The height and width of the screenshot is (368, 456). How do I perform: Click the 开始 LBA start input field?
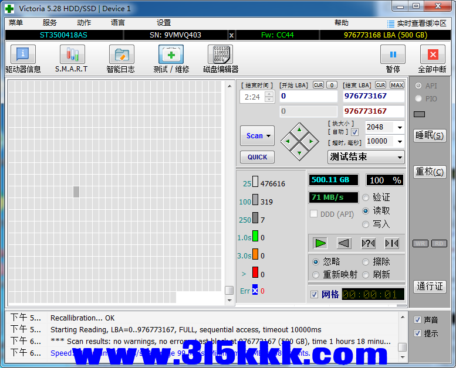coord(308,96)
